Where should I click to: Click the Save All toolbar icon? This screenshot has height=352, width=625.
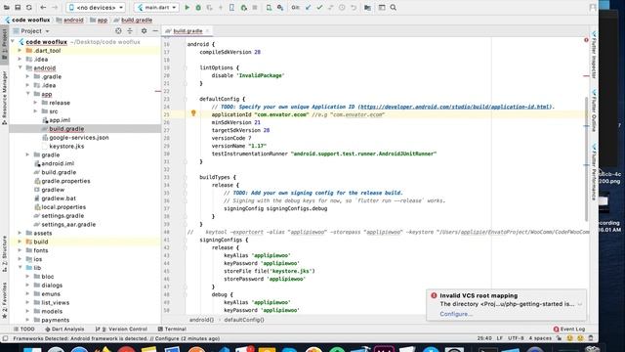[18, 7]
